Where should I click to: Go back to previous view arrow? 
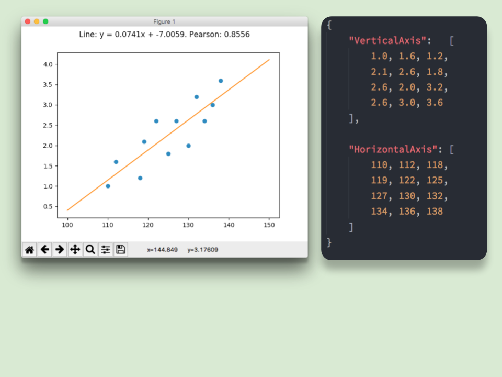(45, 250)
